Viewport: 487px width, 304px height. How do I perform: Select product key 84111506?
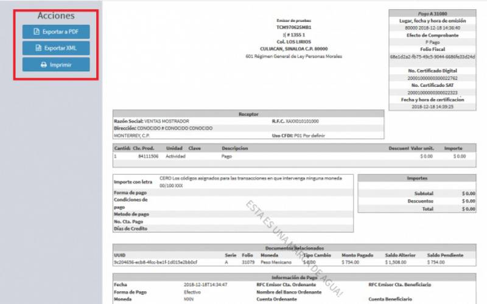[x=148, y=156]
